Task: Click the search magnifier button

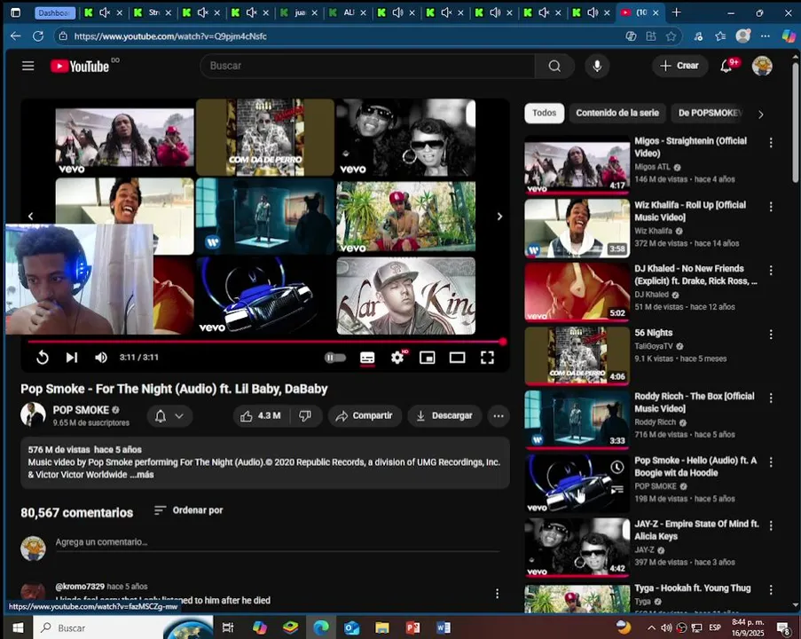Action: 554,66
